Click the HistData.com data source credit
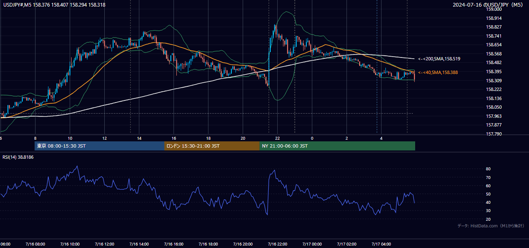This screenshot has height=248, width=529. coord(491,226)
